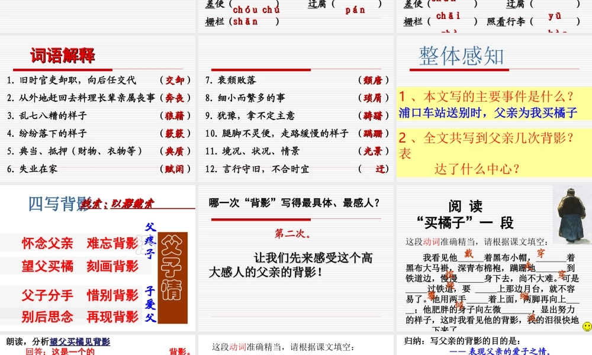Select the slide asking 哪一次"背影"写得最具体、最感人
Viewport: 592px width, 355px height.
click(295, 258)
